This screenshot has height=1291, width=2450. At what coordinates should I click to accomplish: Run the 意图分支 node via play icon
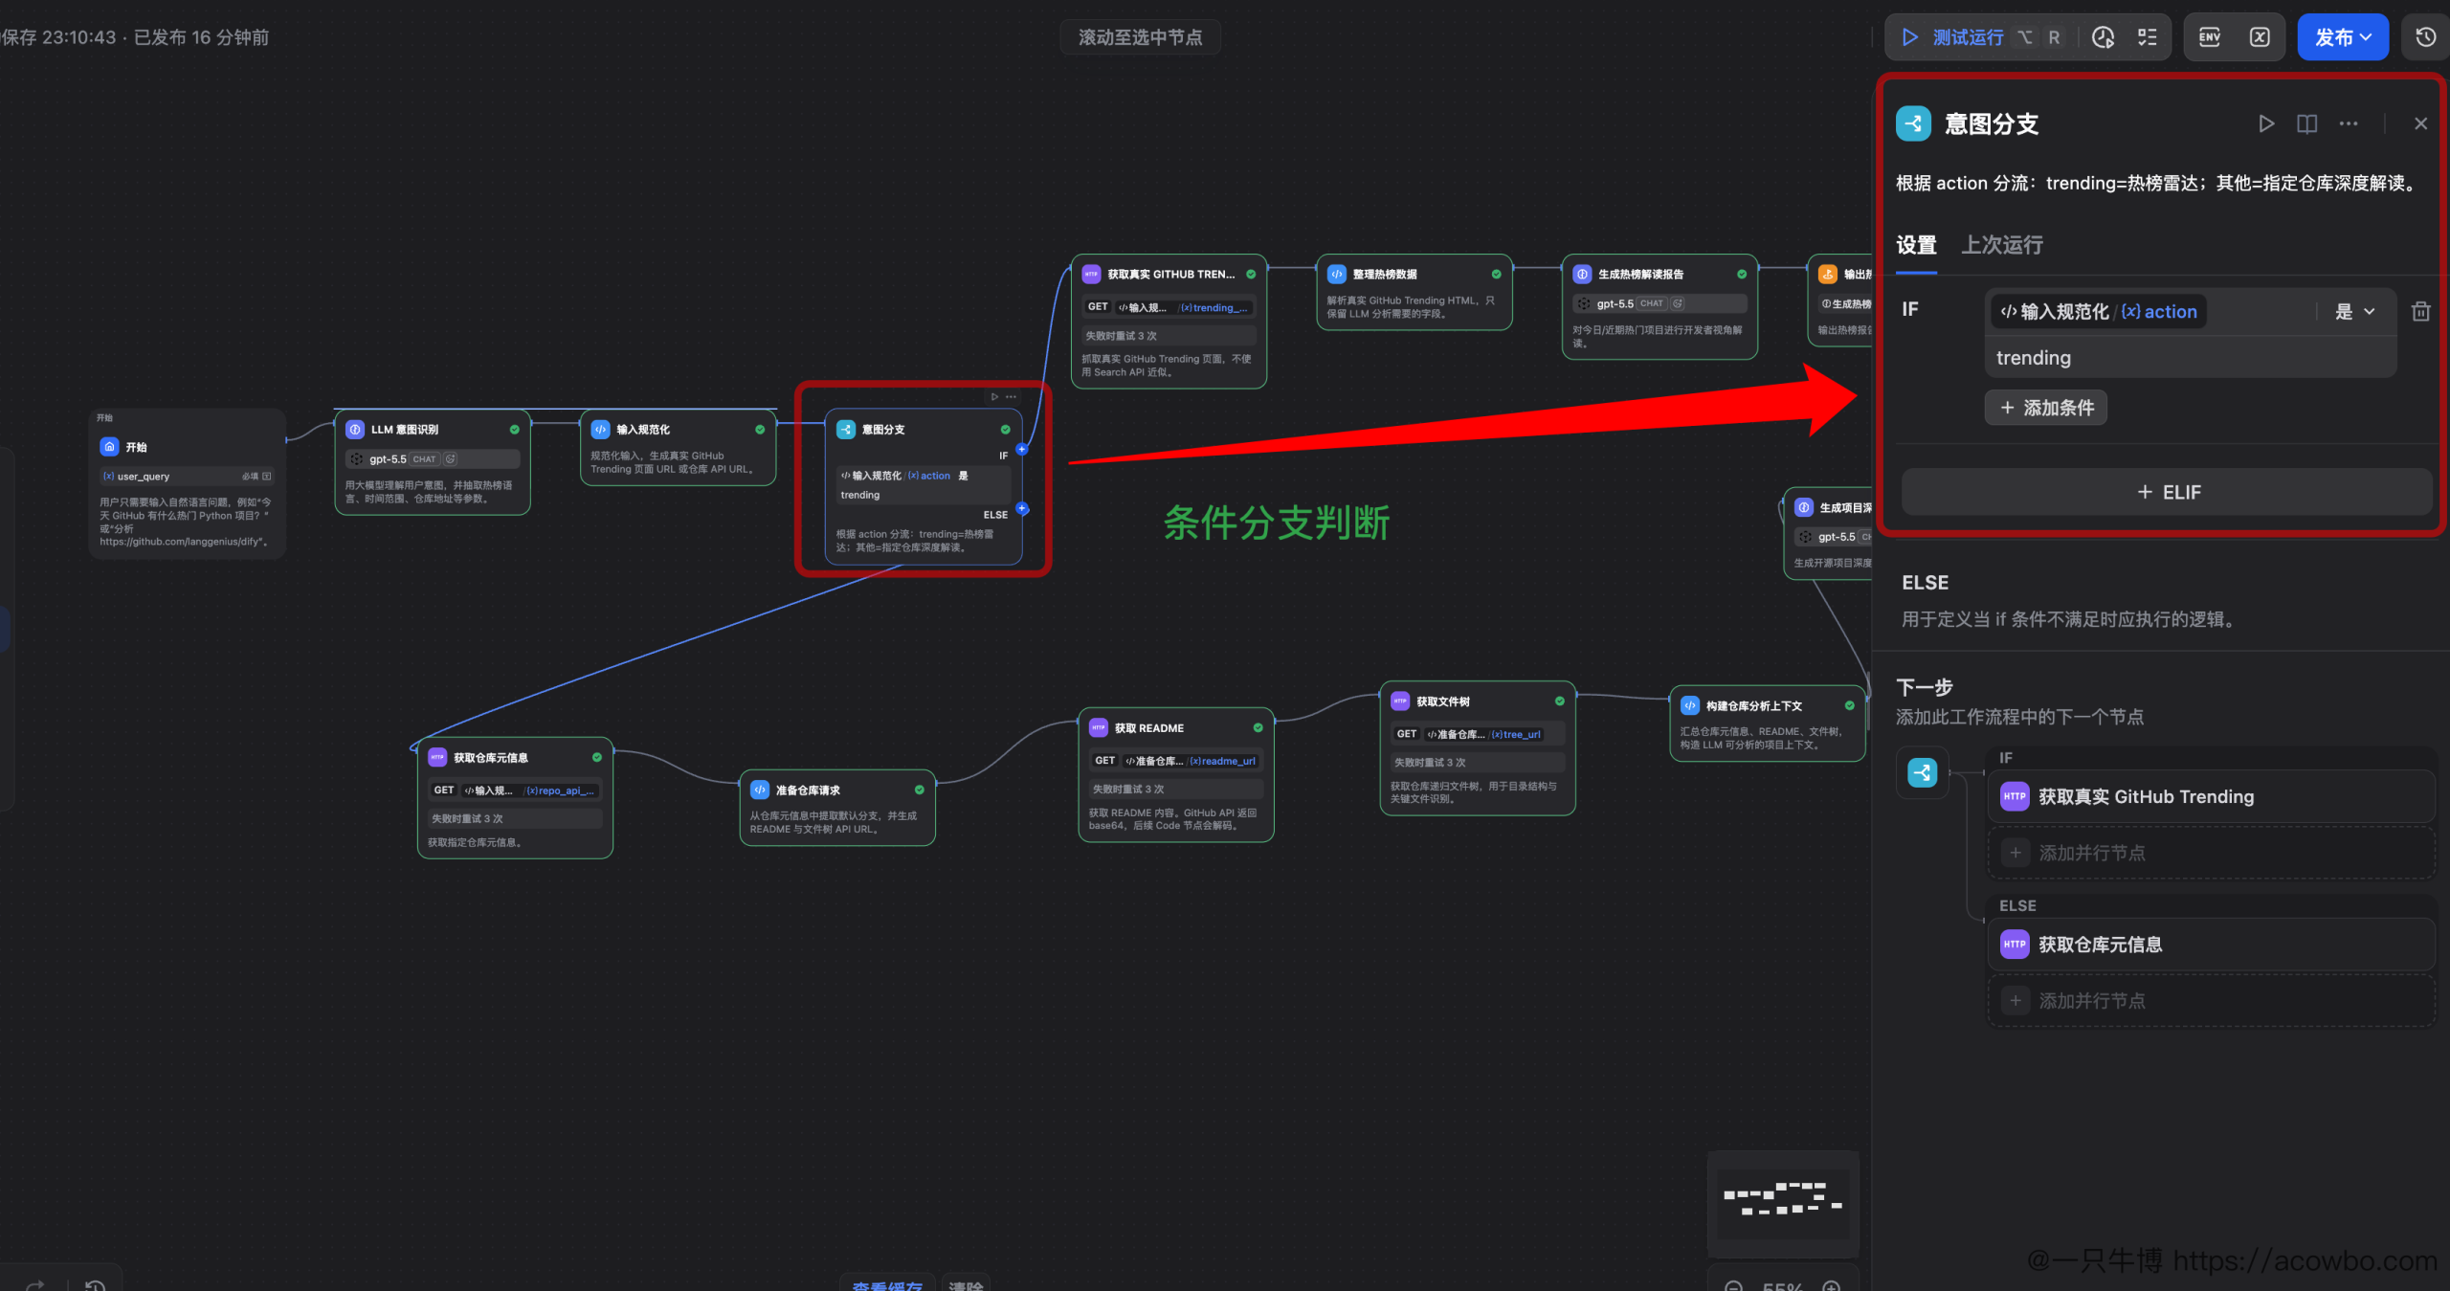coord(2266,123)
